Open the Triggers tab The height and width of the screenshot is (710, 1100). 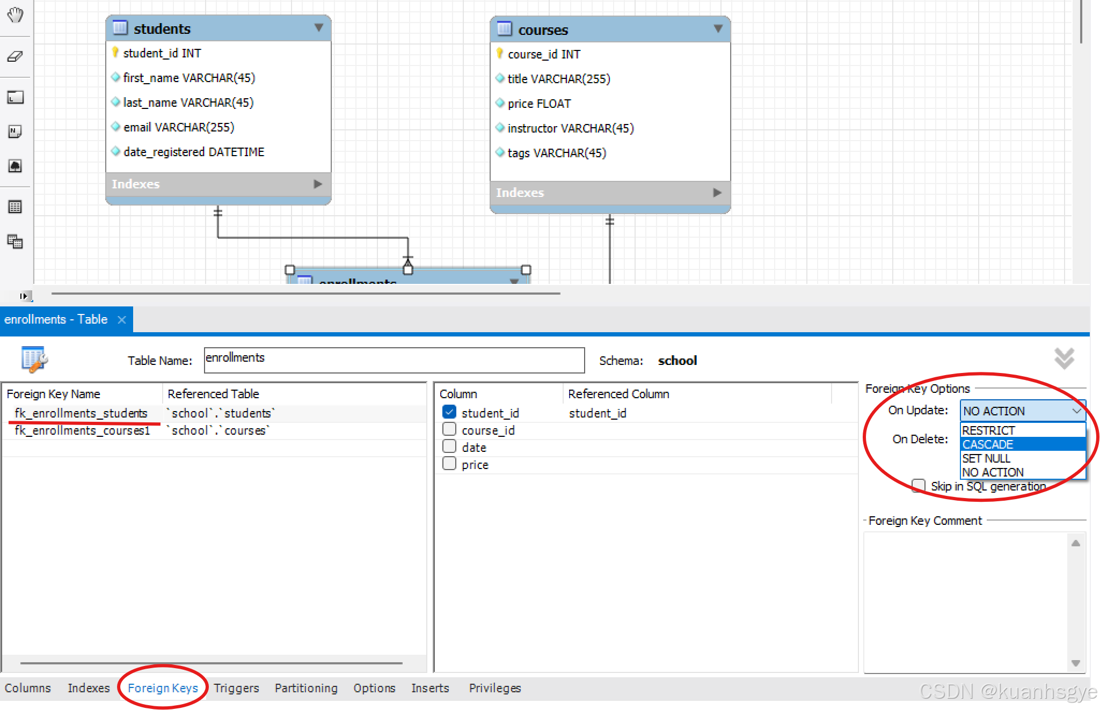[x=236, y=688]
